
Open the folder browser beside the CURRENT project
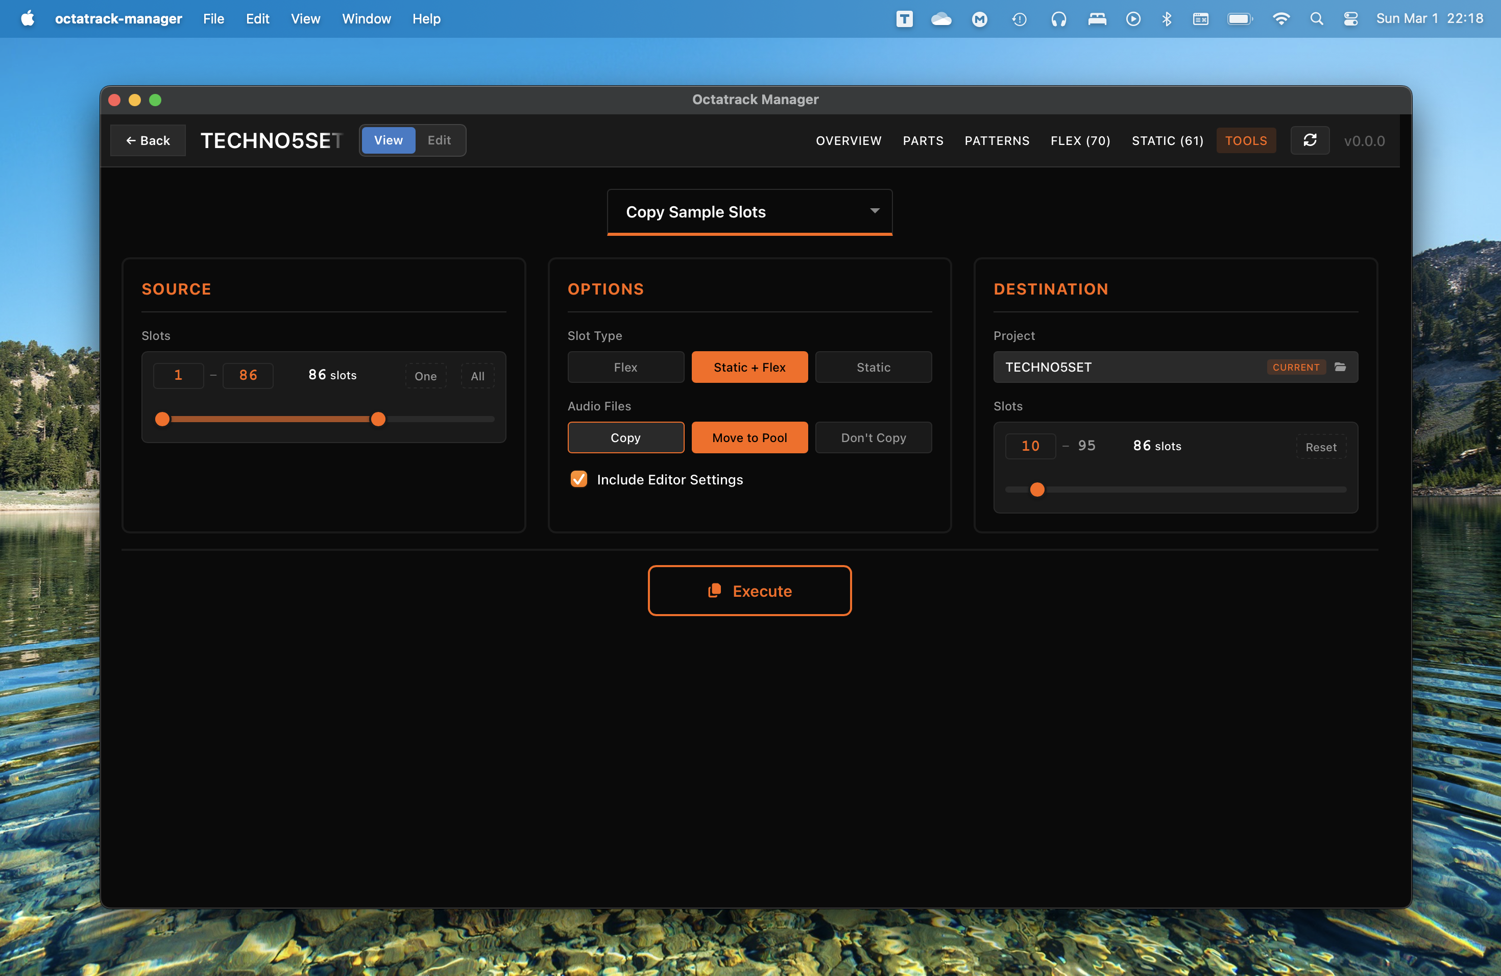click(x=1340, y=367)
